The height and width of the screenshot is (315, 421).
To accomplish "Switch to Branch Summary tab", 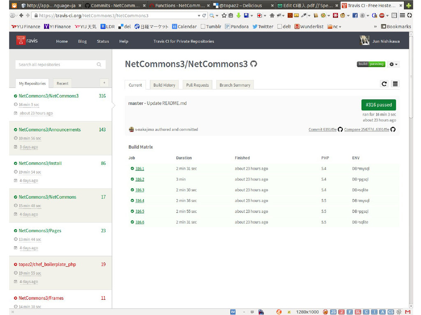I will point(235,85).
